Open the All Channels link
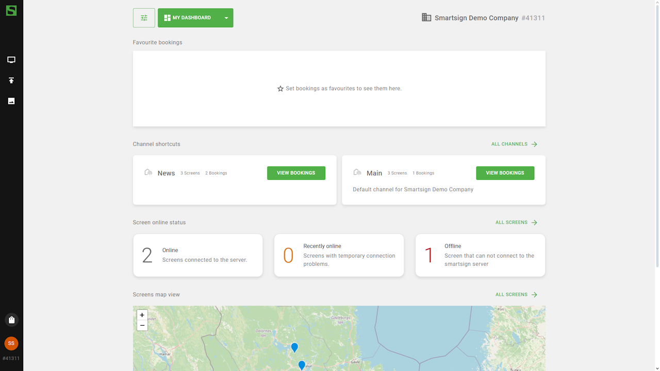 tap(514, 144)
